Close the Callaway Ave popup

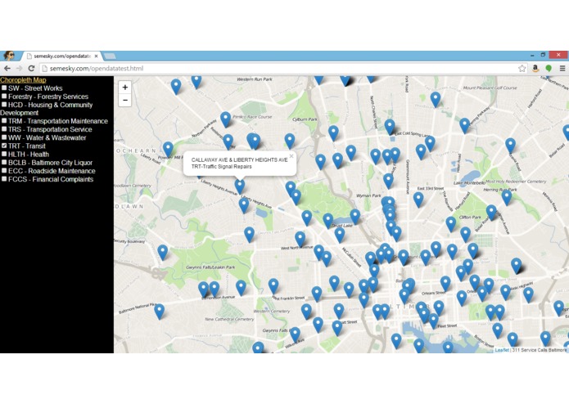[291, 156]
